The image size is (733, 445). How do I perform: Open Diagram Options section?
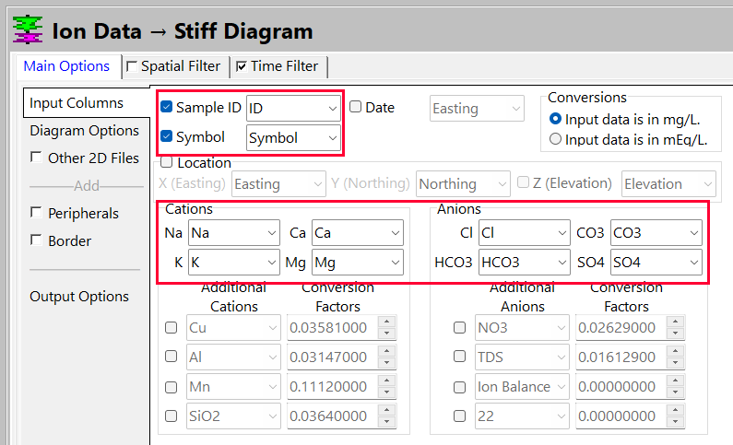[84, 131]
